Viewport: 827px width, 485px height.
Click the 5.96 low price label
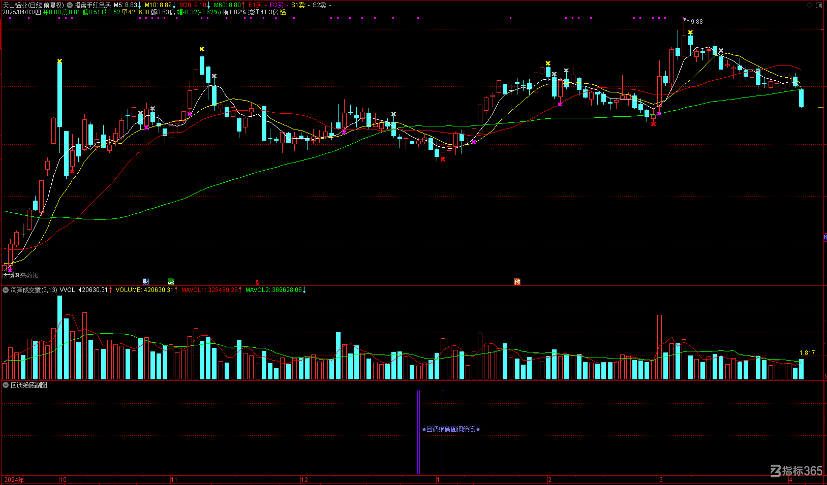tap(16, 275)
